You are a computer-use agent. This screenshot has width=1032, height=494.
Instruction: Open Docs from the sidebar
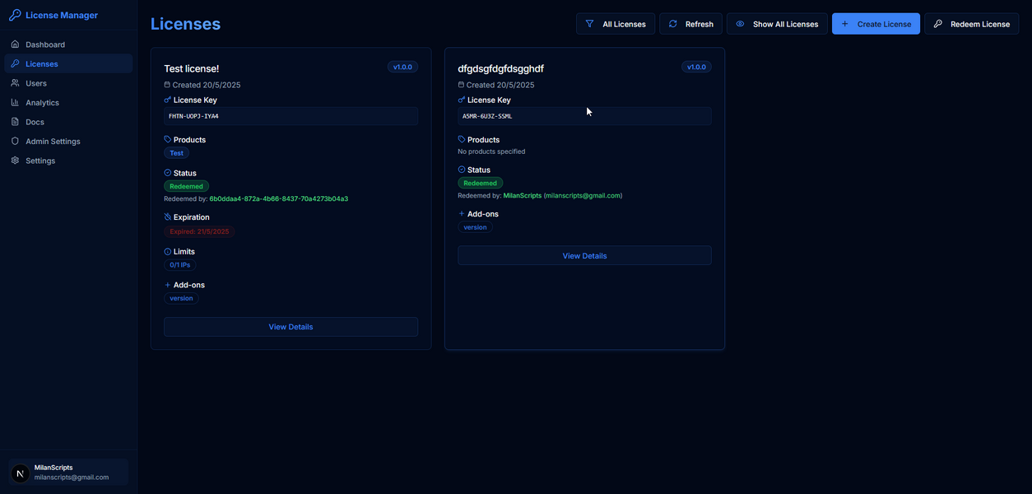click(68, 122)
